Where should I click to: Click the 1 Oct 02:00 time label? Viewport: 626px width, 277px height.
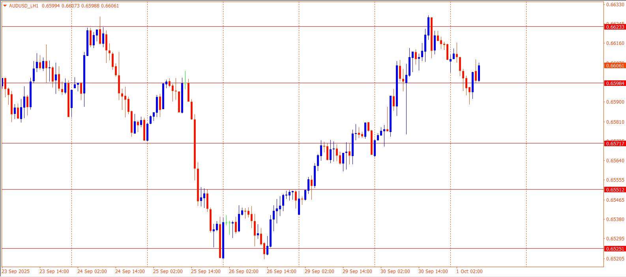(x=469, y=271)
